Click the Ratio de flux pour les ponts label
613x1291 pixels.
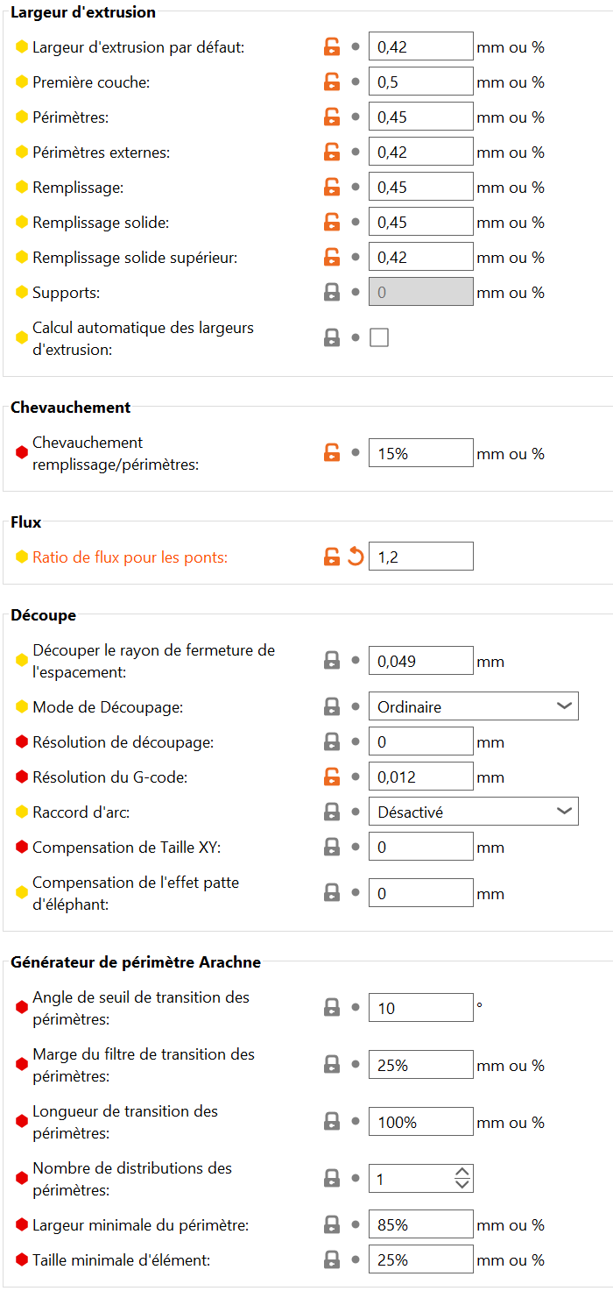pos(130,557)
